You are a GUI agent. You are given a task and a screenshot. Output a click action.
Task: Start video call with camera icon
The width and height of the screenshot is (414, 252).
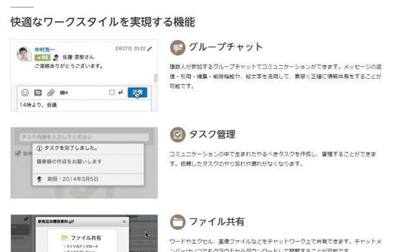[x=64, y=92]
